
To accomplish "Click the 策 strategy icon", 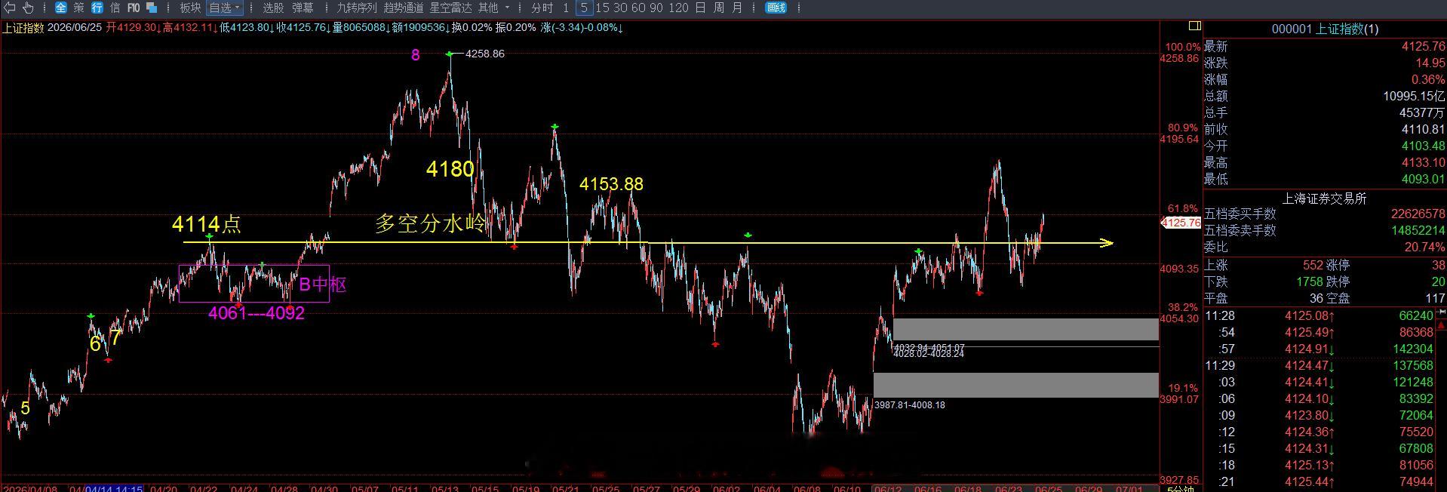I will point(79,8).
